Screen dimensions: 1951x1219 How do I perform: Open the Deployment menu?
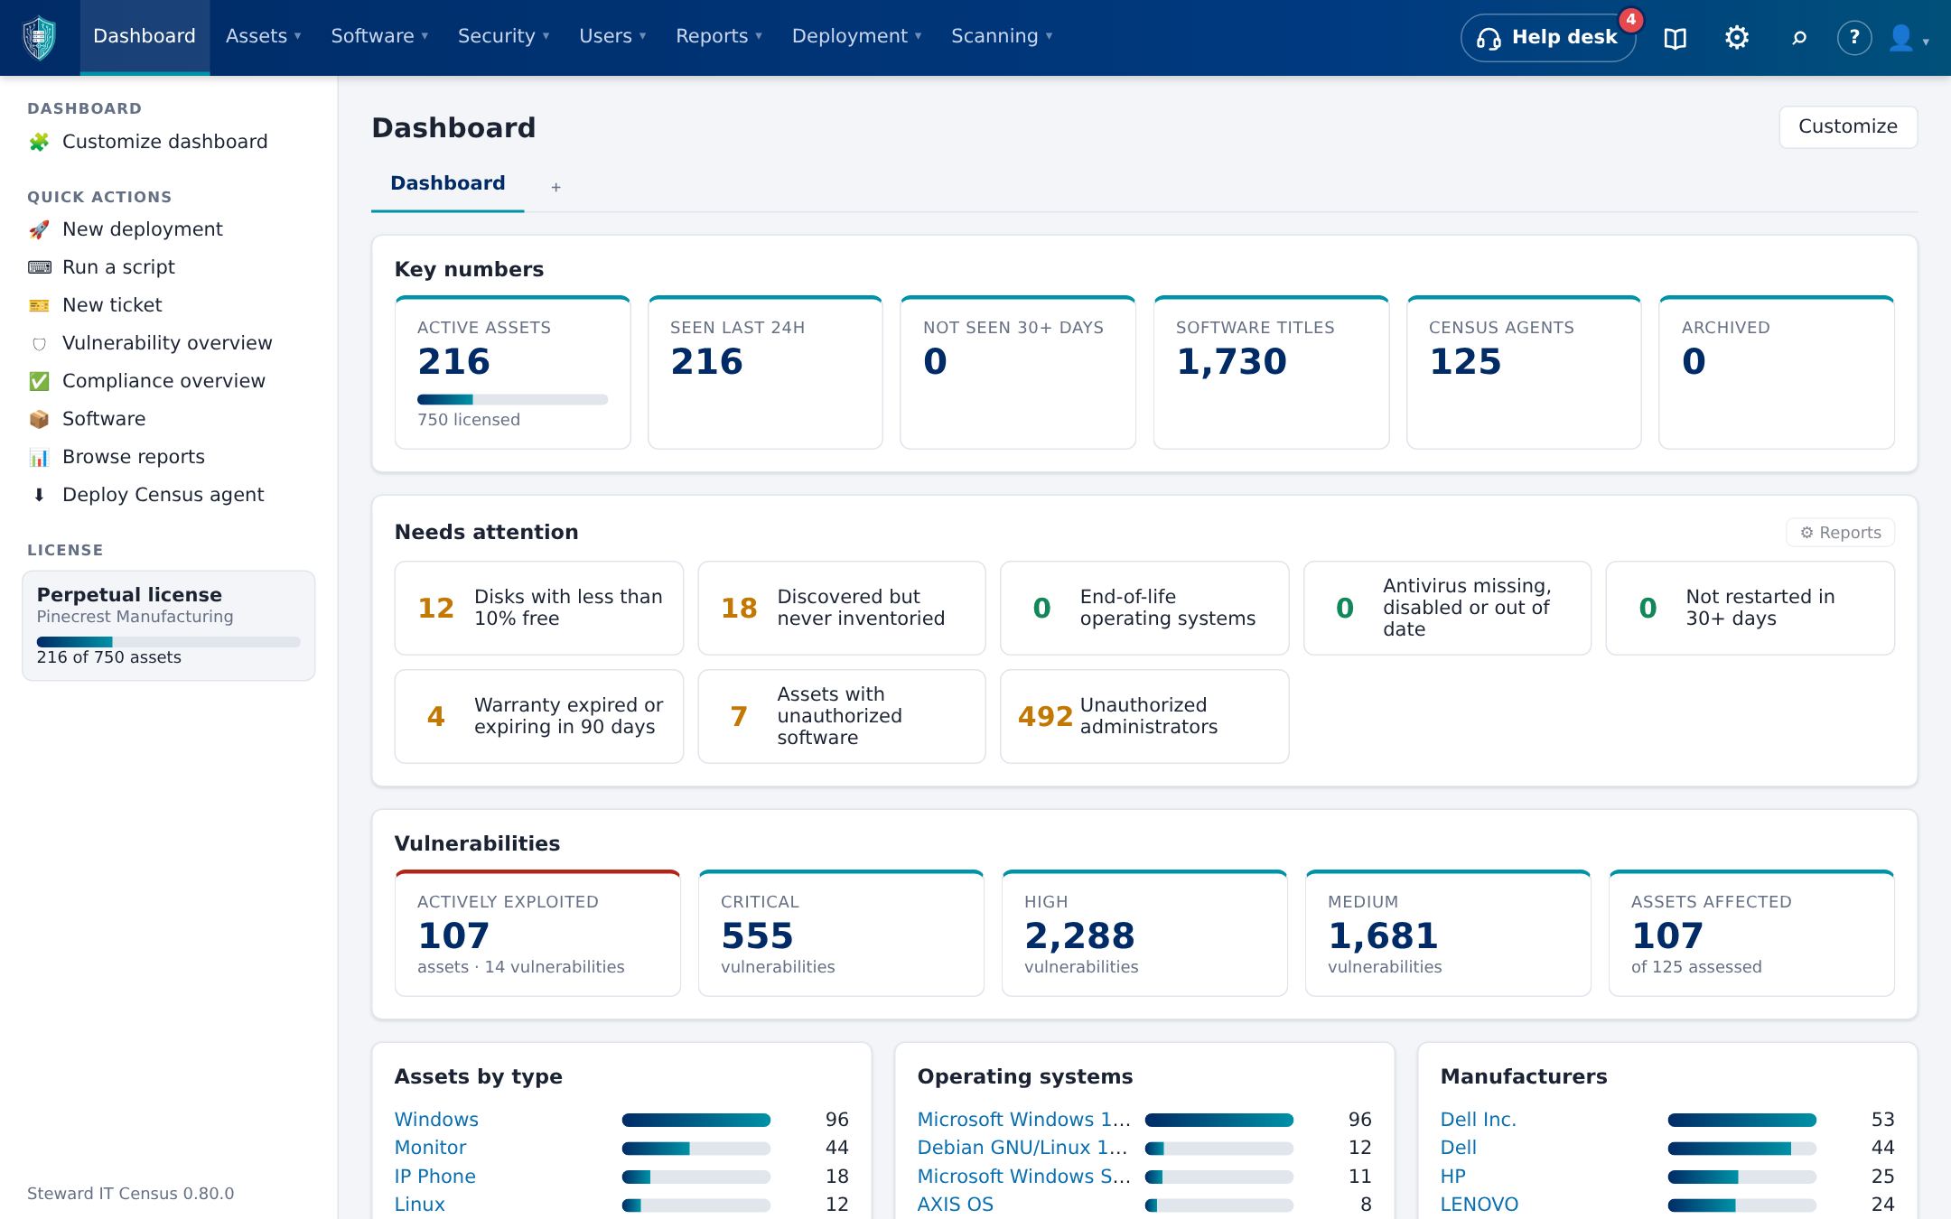856,36
